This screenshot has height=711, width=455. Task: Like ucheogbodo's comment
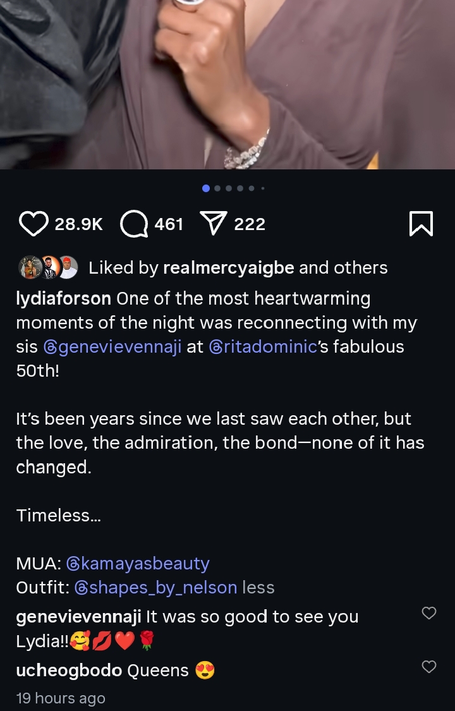coord(429,666)
